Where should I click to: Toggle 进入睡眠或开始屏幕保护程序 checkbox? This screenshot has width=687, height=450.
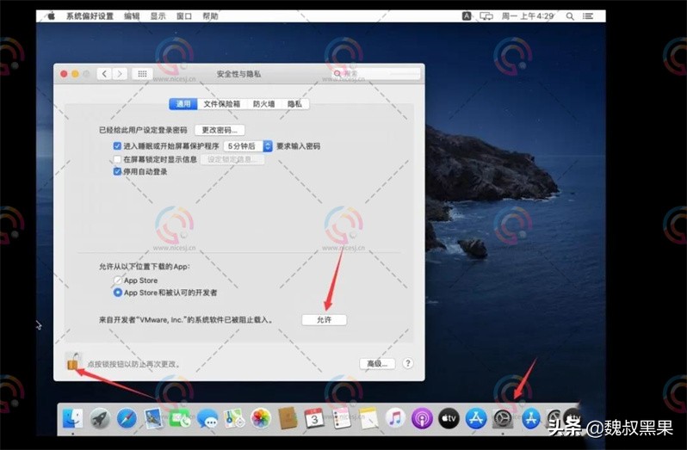[x=117, y=145]
